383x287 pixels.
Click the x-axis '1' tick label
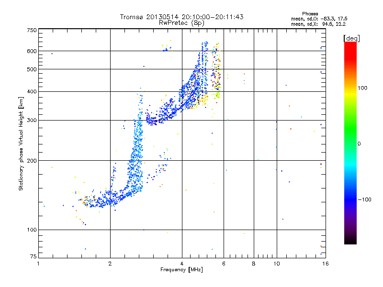pos(38,264)
